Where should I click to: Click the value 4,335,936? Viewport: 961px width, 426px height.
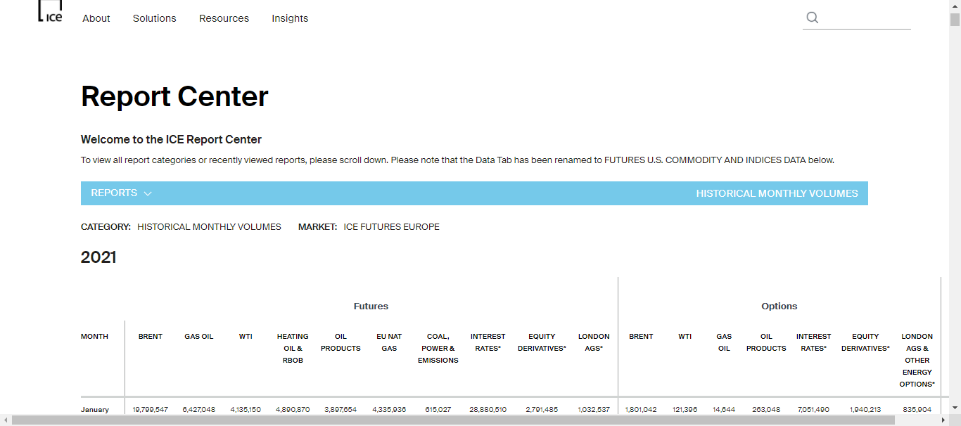click(389, 410)
